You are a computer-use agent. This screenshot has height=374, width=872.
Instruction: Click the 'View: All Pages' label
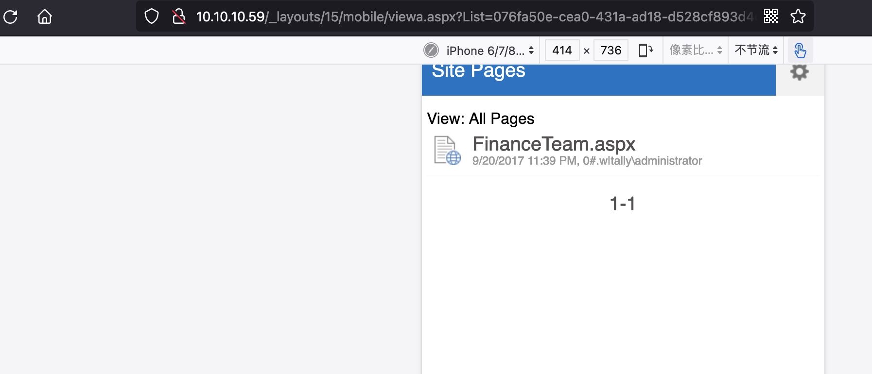(x=481, y=119)
